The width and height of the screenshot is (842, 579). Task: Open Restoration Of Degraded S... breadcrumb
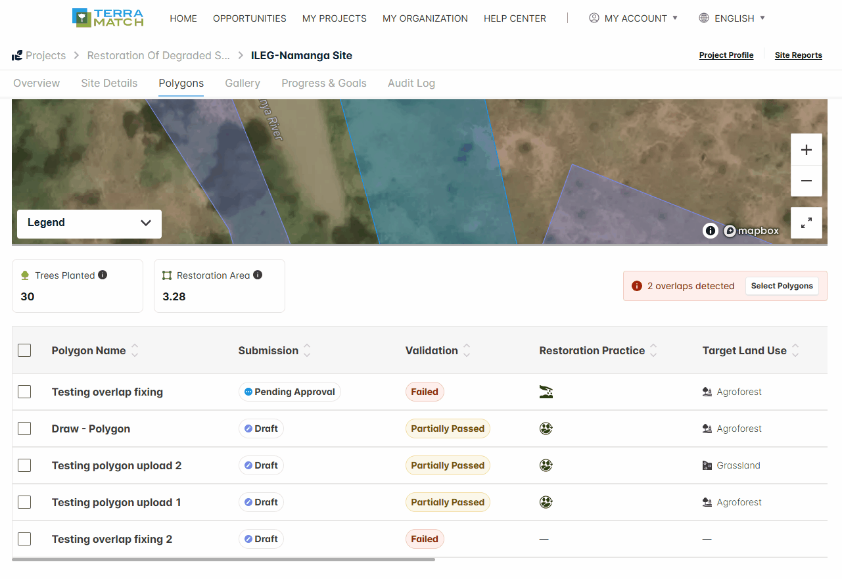coord(158,56)
